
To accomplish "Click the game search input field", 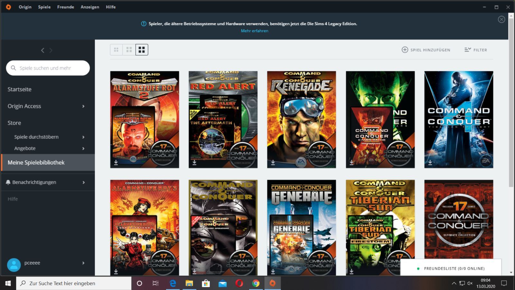I will [x=48, y=68].
